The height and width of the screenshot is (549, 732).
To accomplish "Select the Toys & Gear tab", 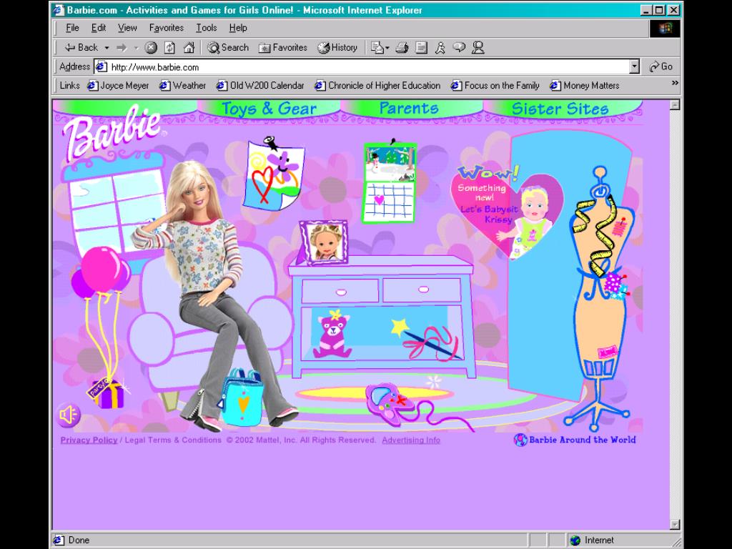I will point(269,109).
